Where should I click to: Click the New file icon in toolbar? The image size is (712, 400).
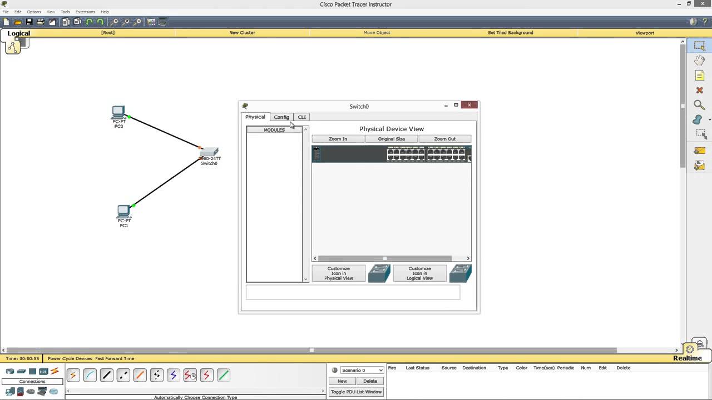tap(6, 22)
